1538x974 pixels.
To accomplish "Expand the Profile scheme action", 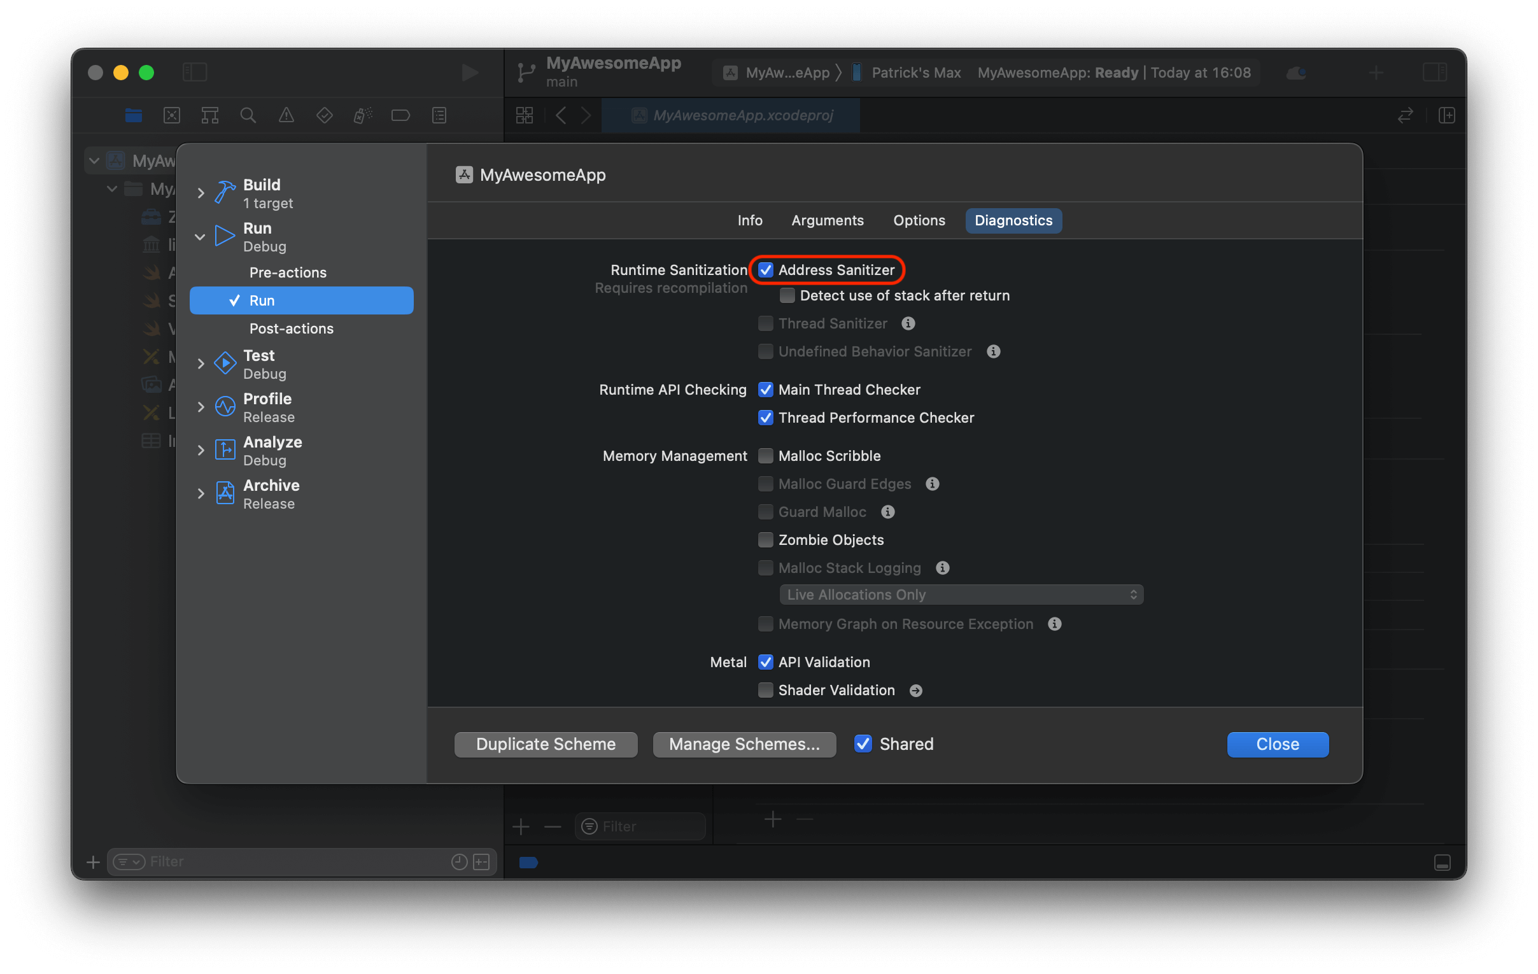I will [201, 407].
